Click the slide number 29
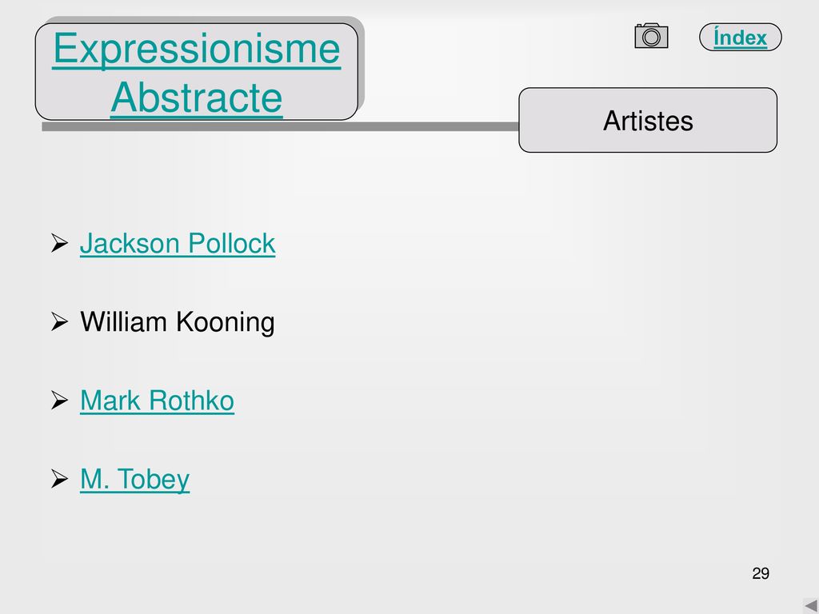Viewport: 819px width, 614px height. point(761,573)
